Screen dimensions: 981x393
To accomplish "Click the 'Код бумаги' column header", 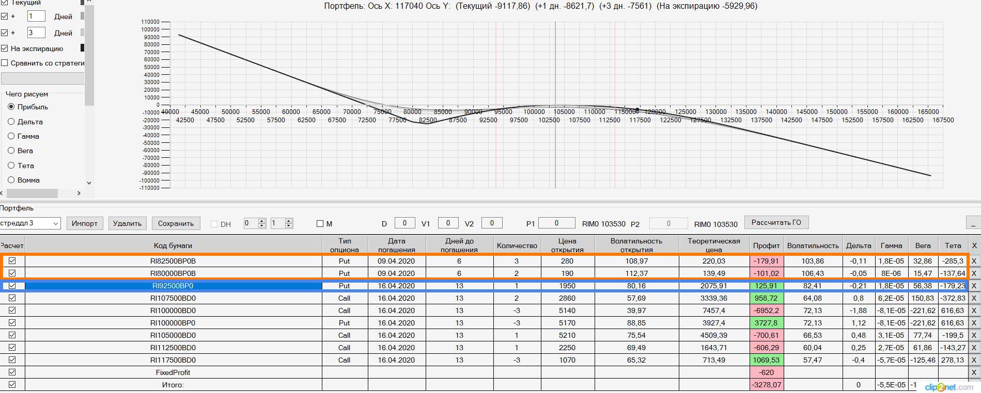I will 173,245.
